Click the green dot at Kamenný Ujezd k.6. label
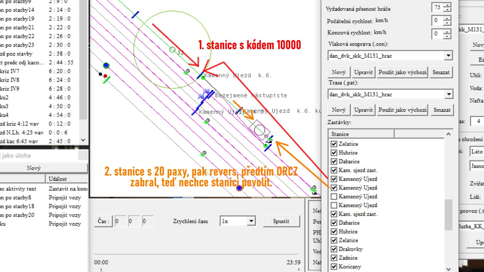The height and width of the screenshot is (272, 484). (x=203, y=78)
